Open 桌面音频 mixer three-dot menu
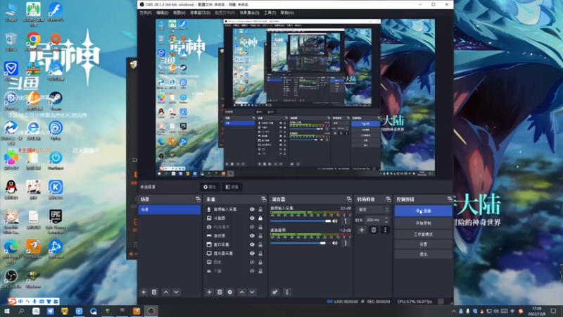Viewport: 563px width, 317px height. point(346,243)
